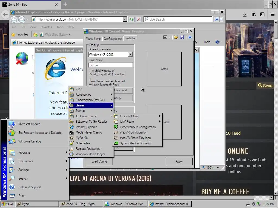The height and width of the screenshot is (208, 278).
Task: Open a new Mypal tab
Action: (x=65, y=4)
